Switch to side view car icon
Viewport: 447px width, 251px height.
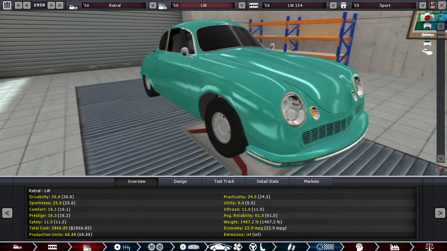coord(427,34)
